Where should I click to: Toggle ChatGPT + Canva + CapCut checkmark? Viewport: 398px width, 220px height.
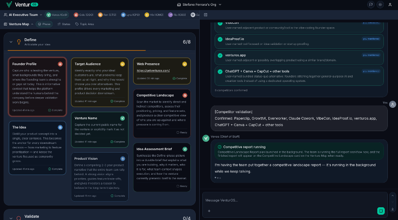click(x=220, y=71)
